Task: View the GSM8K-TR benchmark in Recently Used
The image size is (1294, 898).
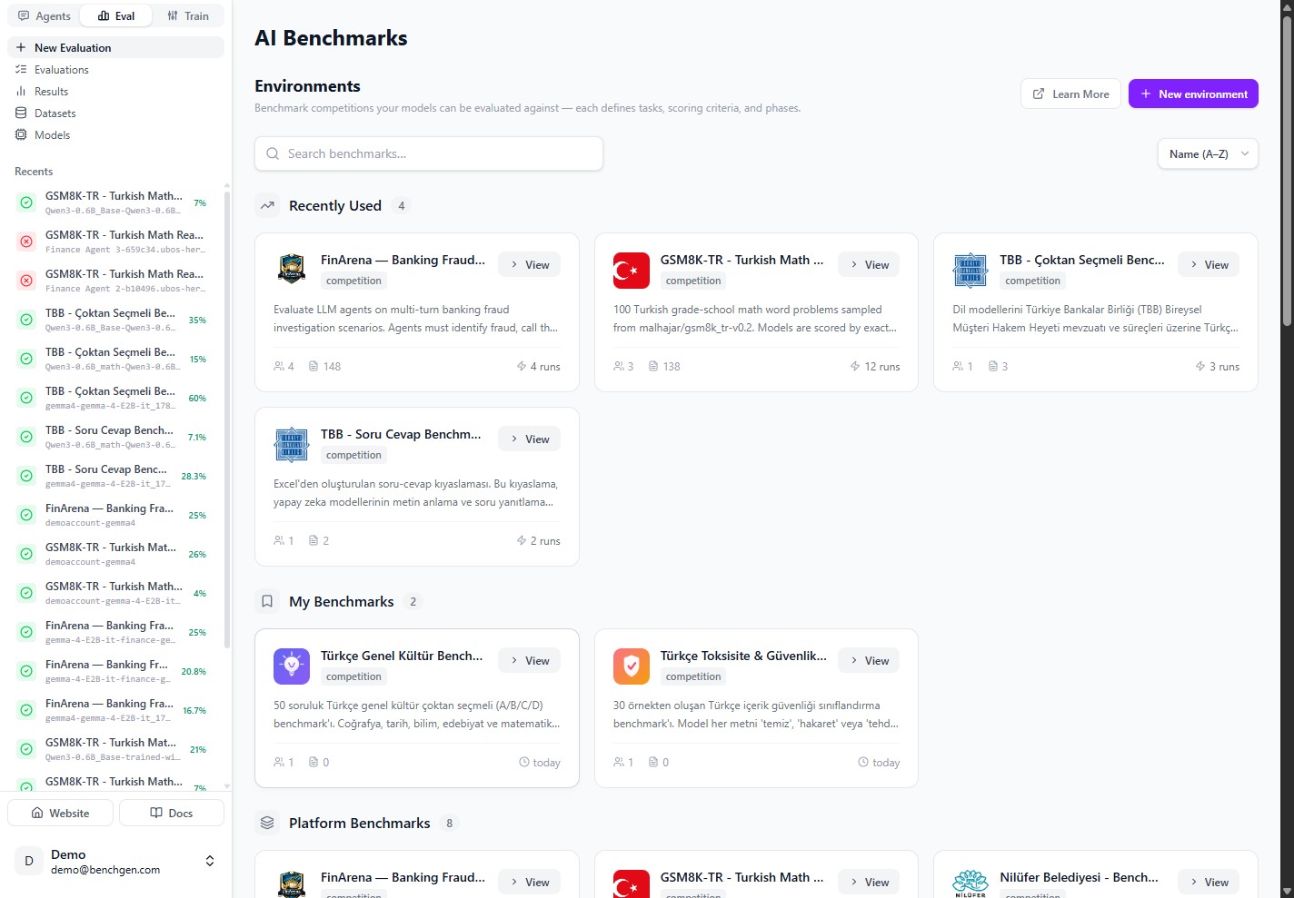Action: tap(869, 265)
